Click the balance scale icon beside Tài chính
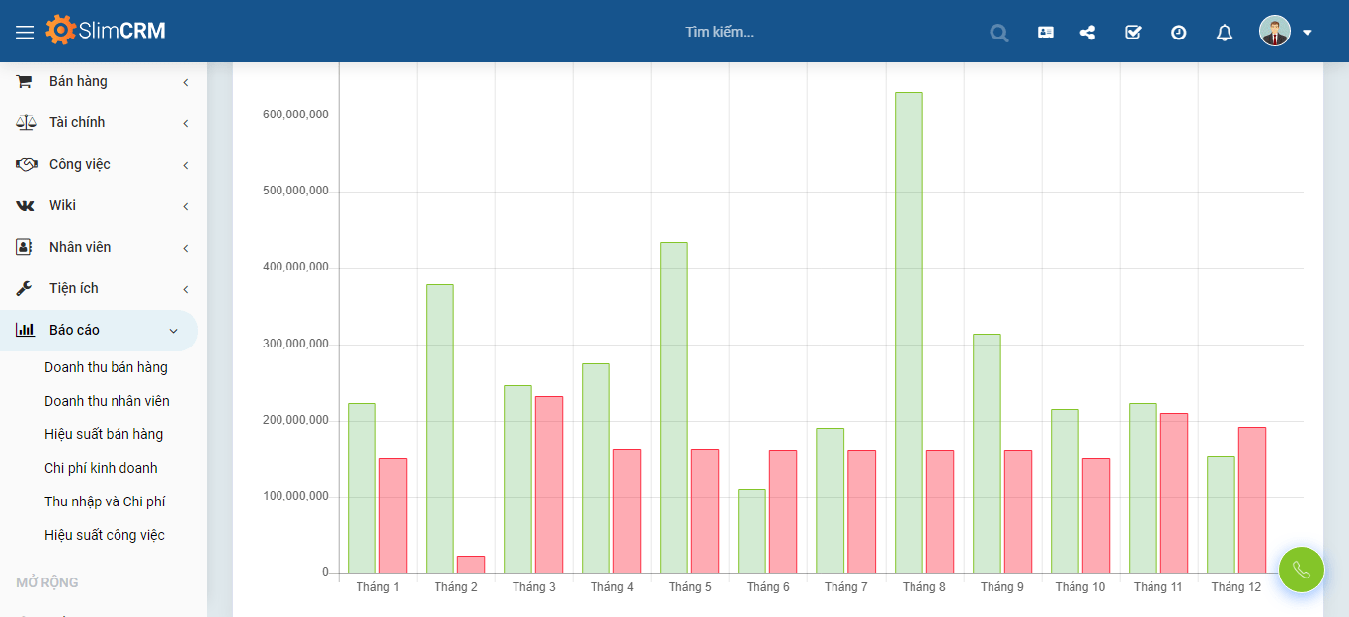 [x=24, y=122]
